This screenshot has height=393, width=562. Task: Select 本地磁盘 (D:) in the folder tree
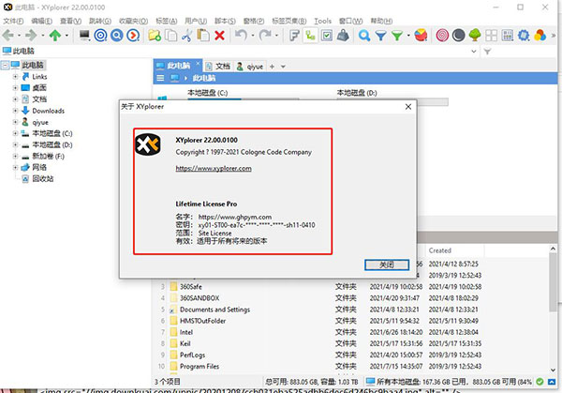pyautogui.click(x=52, y=144)
